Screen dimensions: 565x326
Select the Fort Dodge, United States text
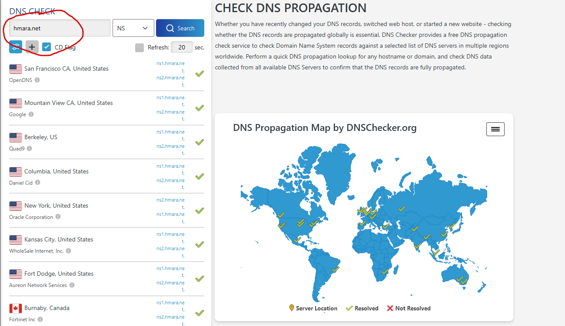coord(59,274)
